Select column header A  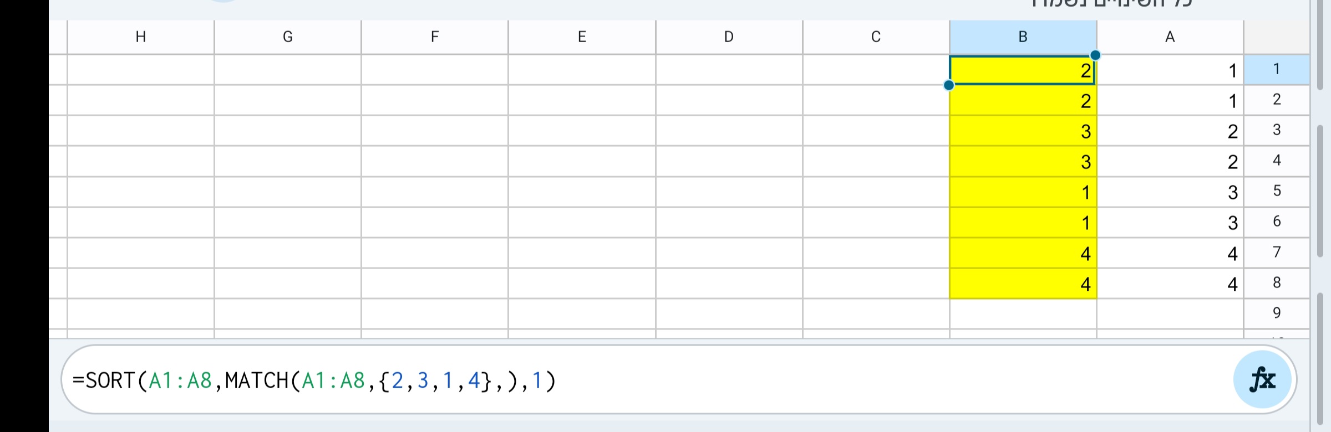pos(1170,37)
